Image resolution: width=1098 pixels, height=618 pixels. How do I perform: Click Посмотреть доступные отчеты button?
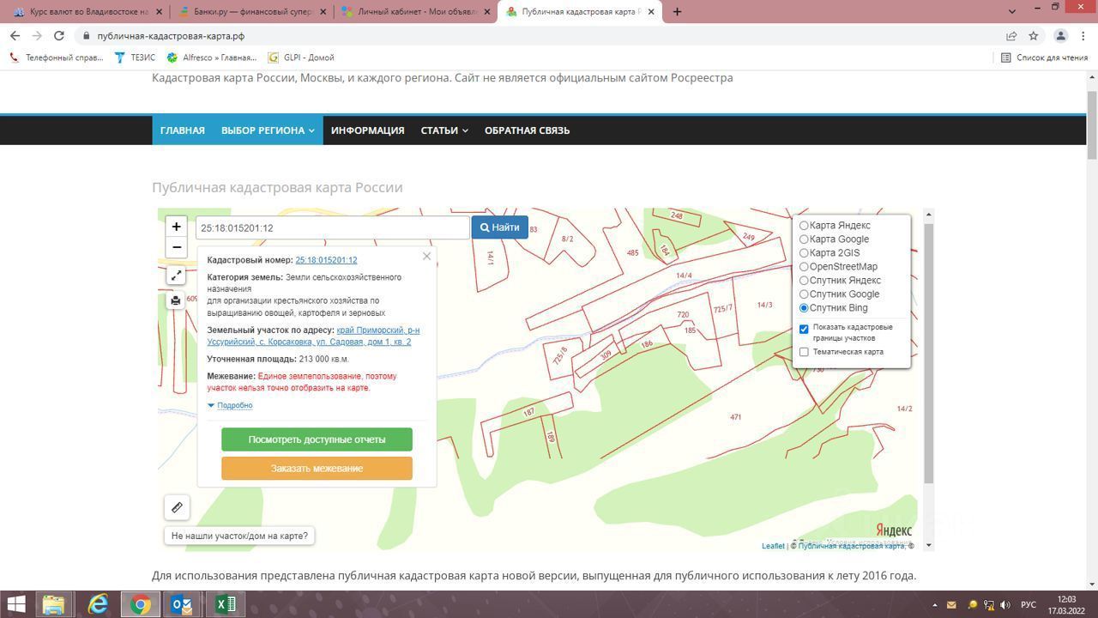click(317, 439)
